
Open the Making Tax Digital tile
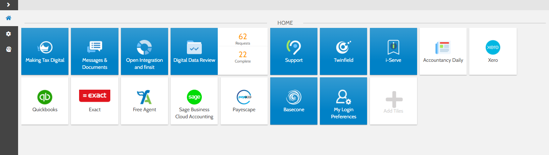click(x=45, y=52)
